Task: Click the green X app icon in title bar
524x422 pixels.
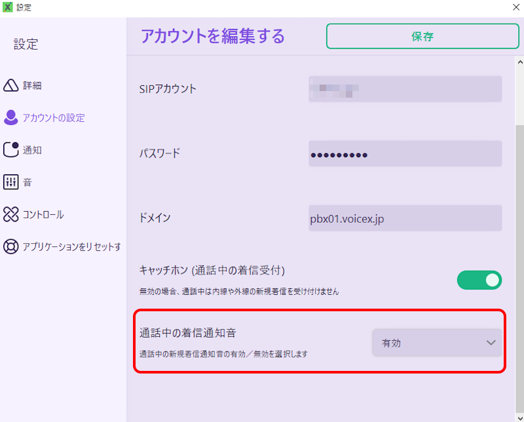Action: (x=8, y=8)
